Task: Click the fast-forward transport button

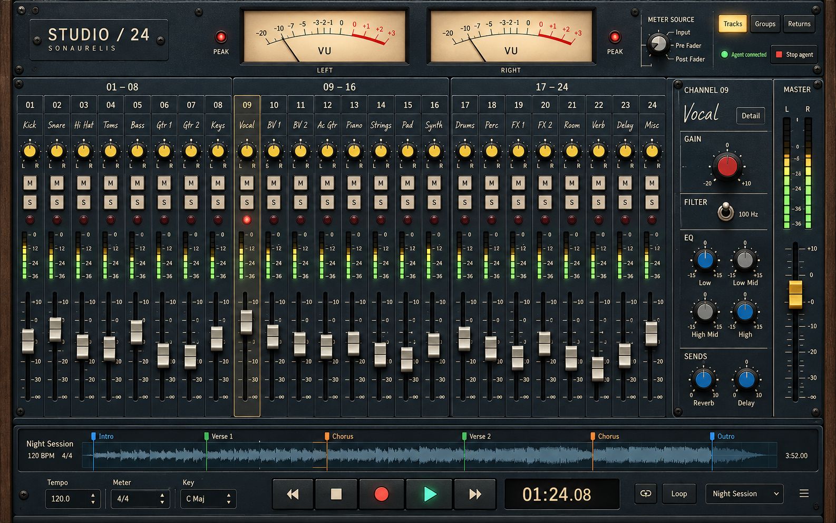Action: click(475, 494)
